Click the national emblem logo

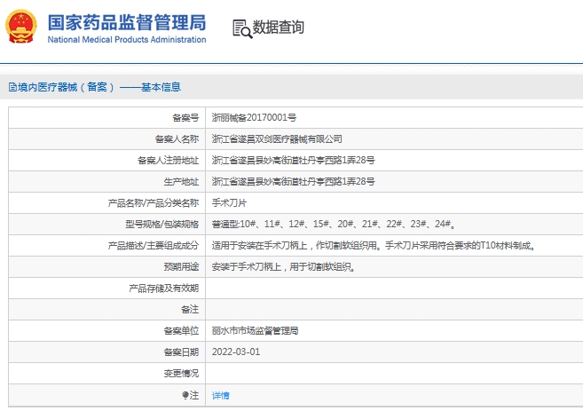click(20, 27)
